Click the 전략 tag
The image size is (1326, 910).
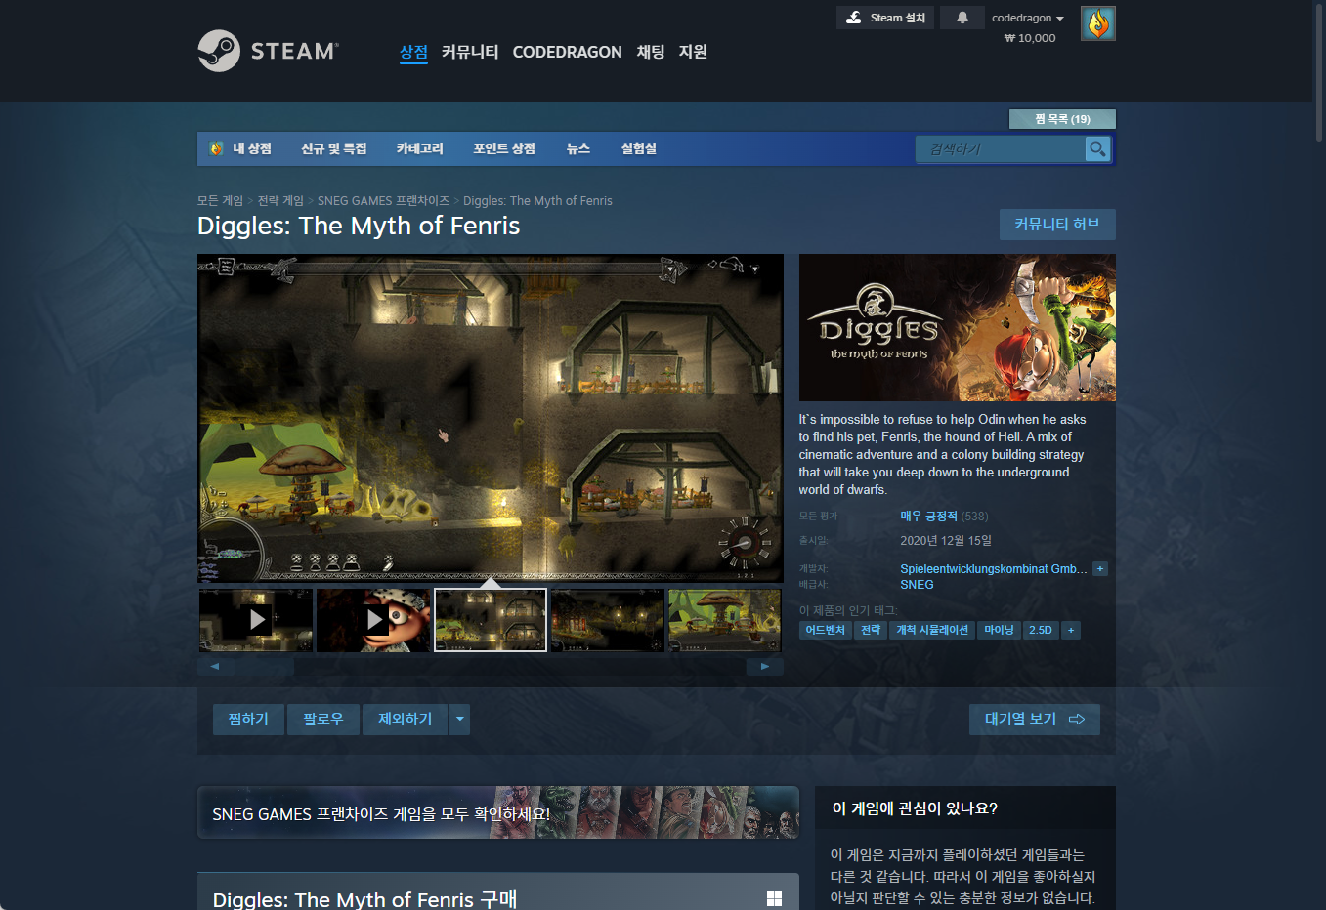pos(871,630)
